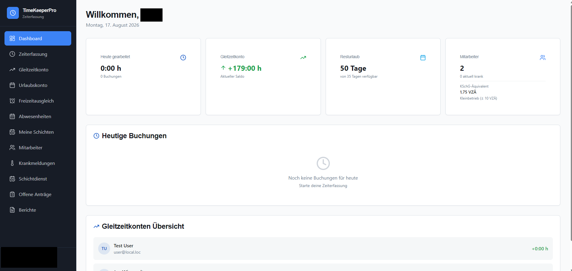Click the '+179:00 h' balance value
This screenshot has width=572, height=271.
(x=245, y=68)
